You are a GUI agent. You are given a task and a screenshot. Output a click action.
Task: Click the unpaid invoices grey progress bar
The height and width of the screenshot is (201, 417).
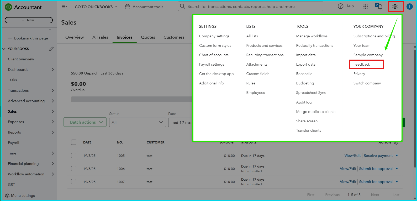click(x=132, y=99)
